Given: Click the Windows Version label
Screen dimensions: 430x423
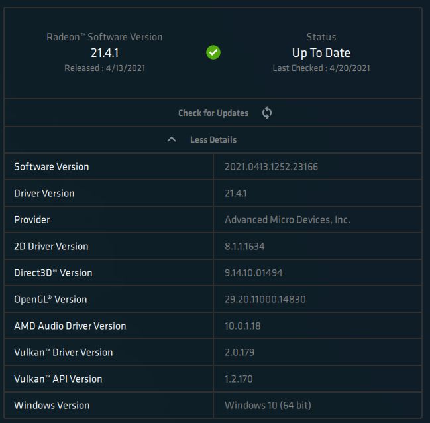Looking at the screenshot, I should [x=52, y=406].
